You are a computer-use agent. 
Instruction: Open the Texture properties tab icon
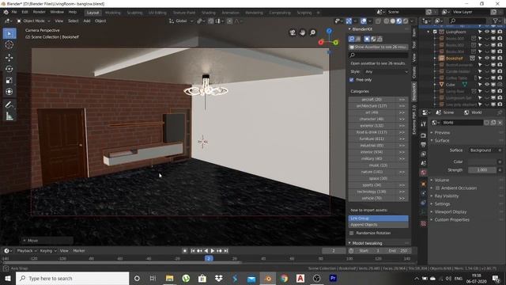click(424, 223)
